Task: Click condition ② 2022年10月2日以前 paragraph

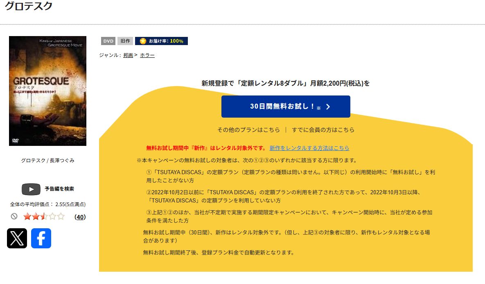Action: tap(284, 196)
